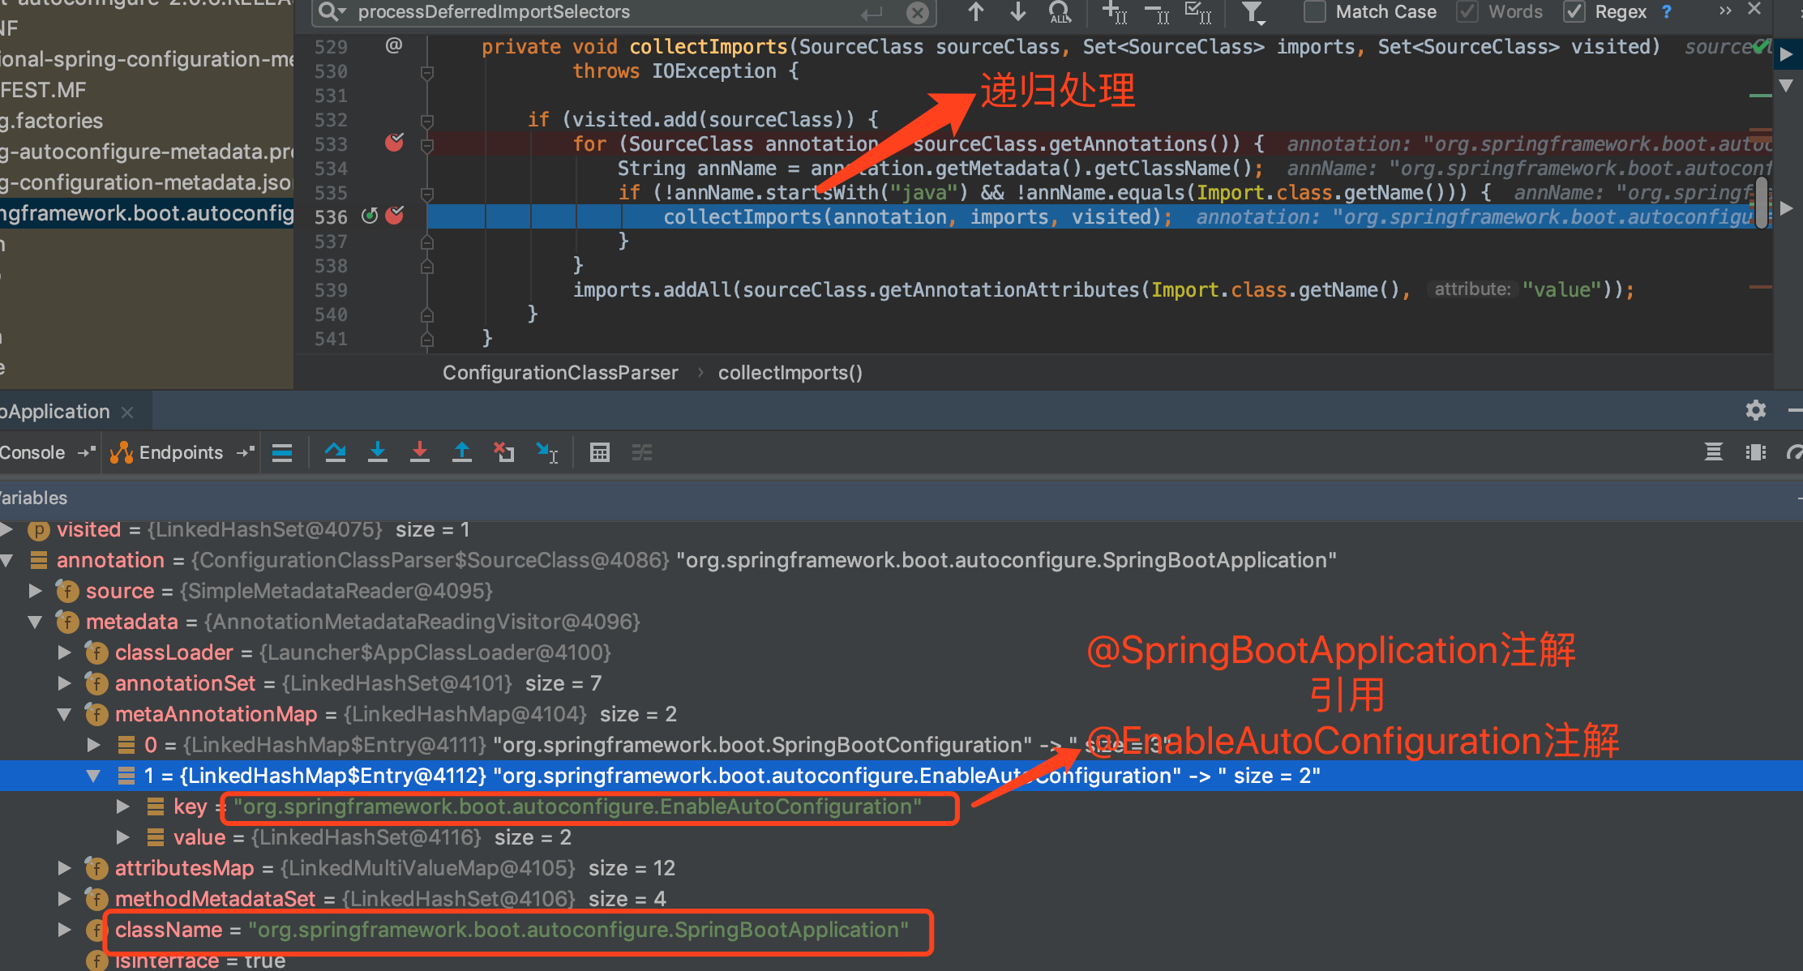Click the editor vertical scrollbar thumb

(x=1761, y=204)
